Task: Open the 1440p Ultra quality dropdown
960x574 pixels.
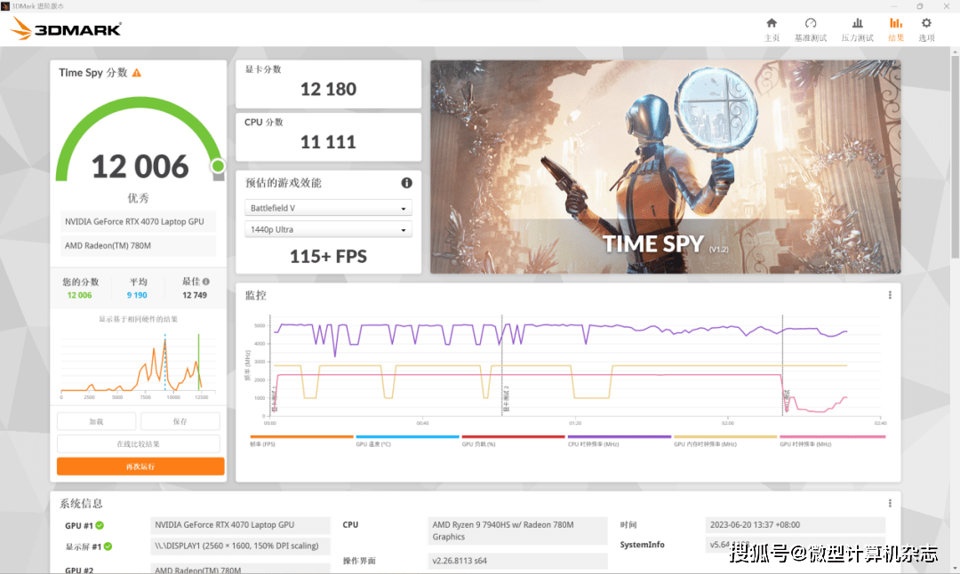Action: (x=328, y=229)
